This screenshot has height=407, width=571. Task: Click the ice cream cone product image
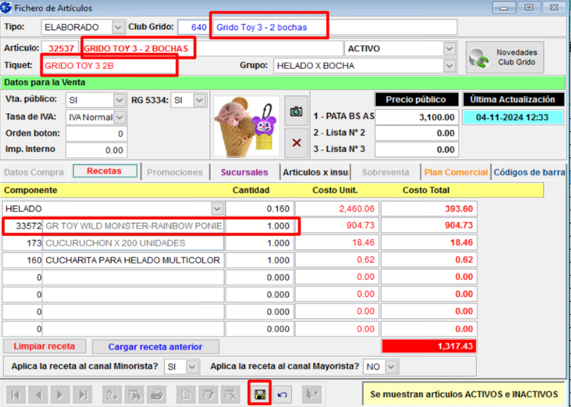point(247,127)
